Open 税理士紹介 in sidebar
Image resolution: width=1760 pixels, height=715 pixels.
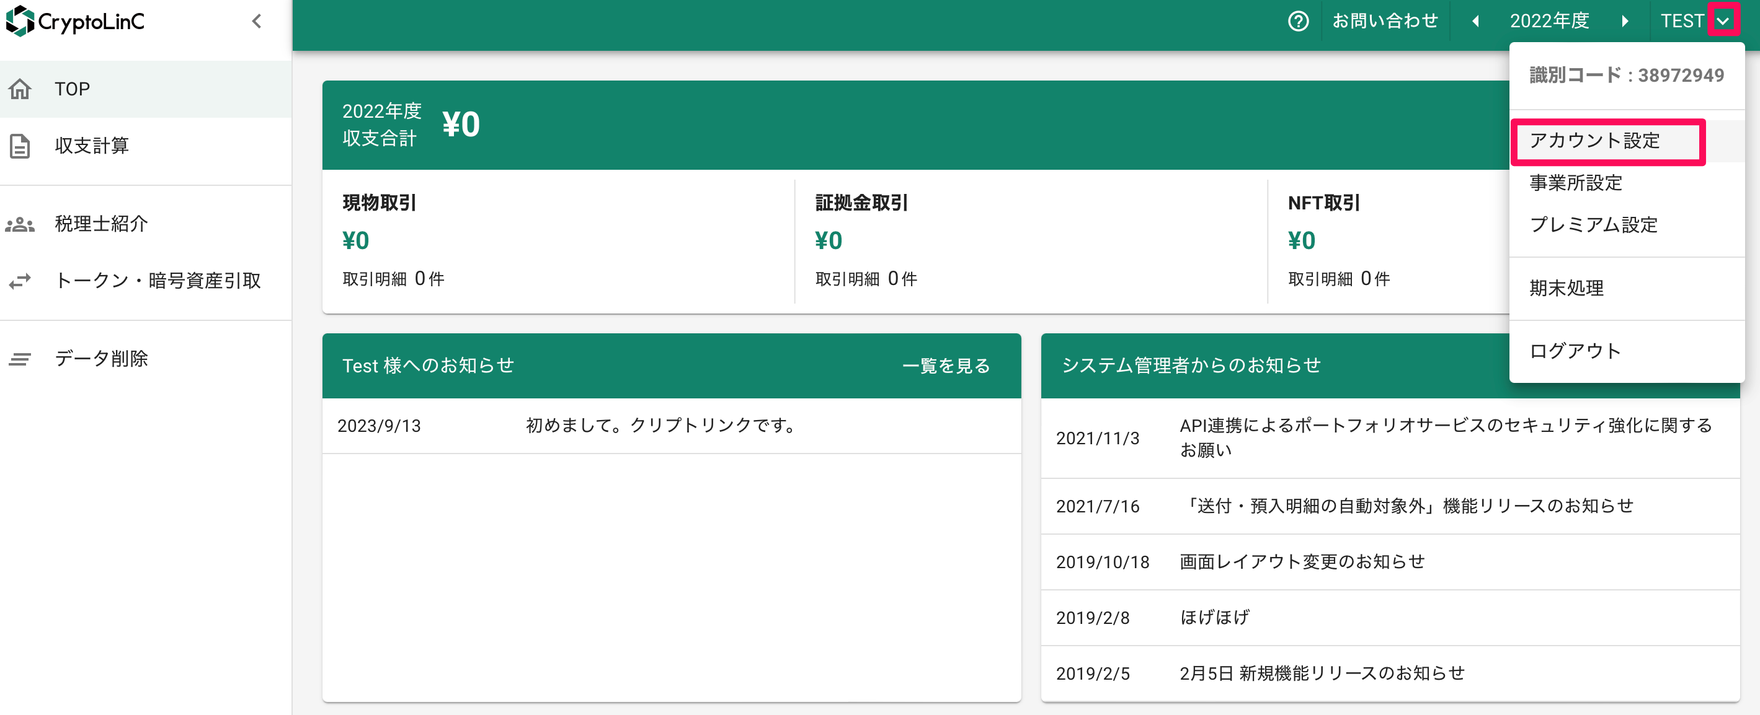[x=146, y=224]
